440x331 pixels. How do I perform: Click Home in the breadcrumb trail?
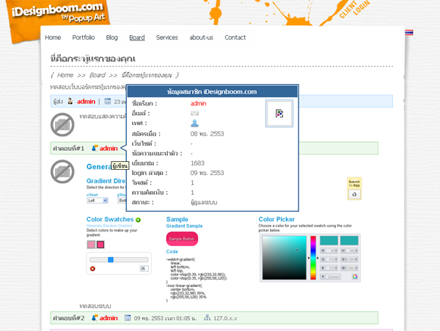click(65, 75)
